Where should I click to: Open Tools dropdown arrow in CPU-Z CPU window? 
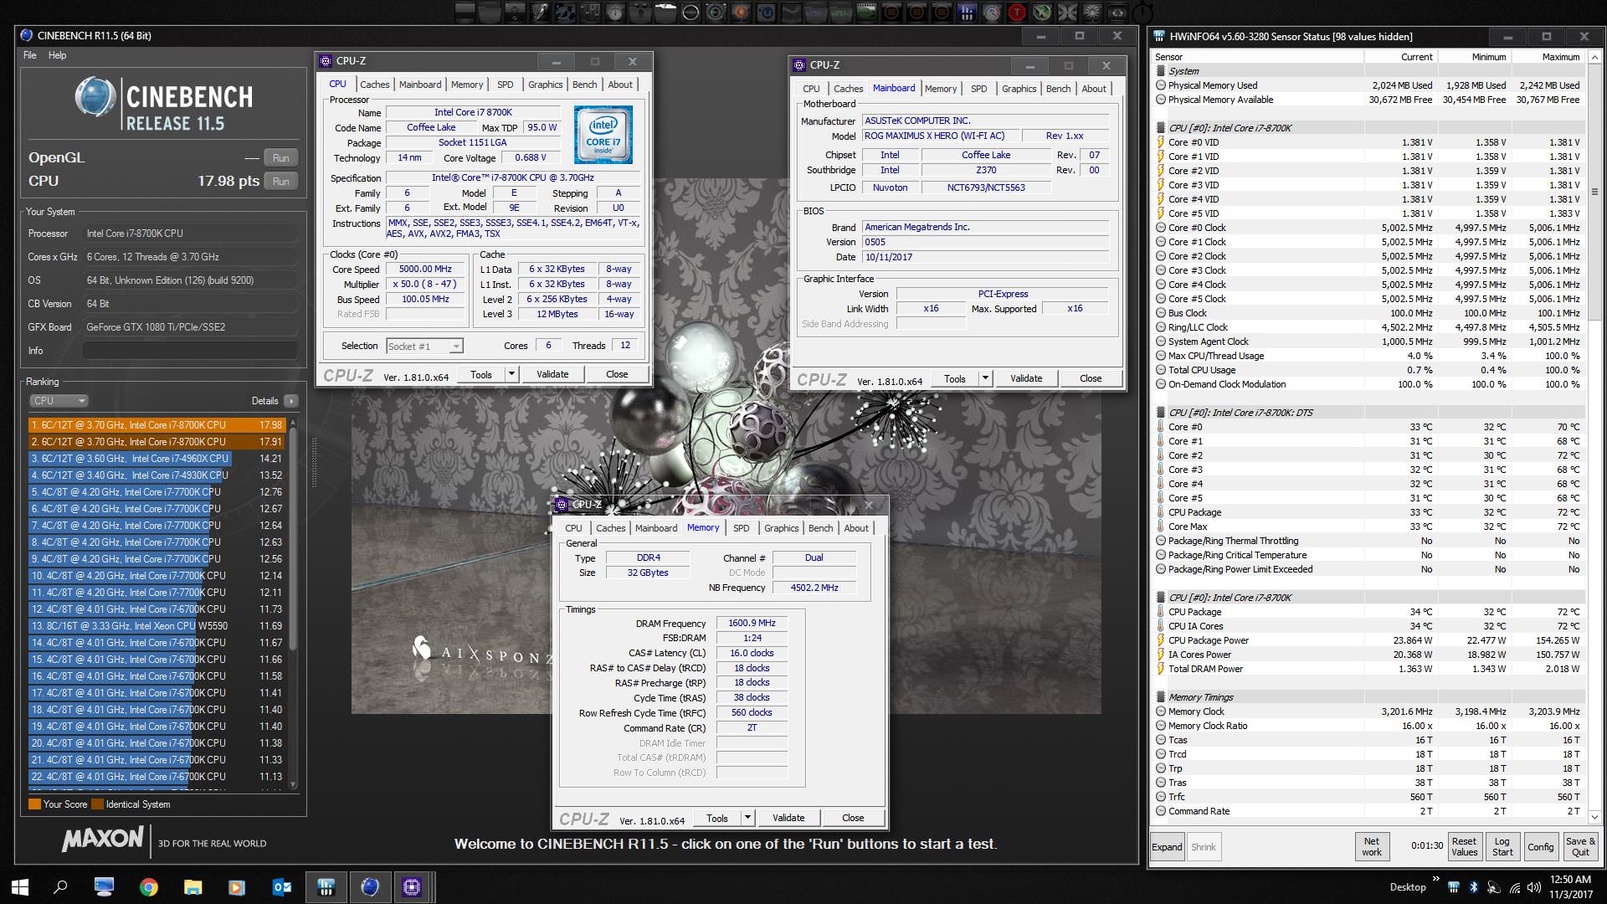tap(511, 374)
